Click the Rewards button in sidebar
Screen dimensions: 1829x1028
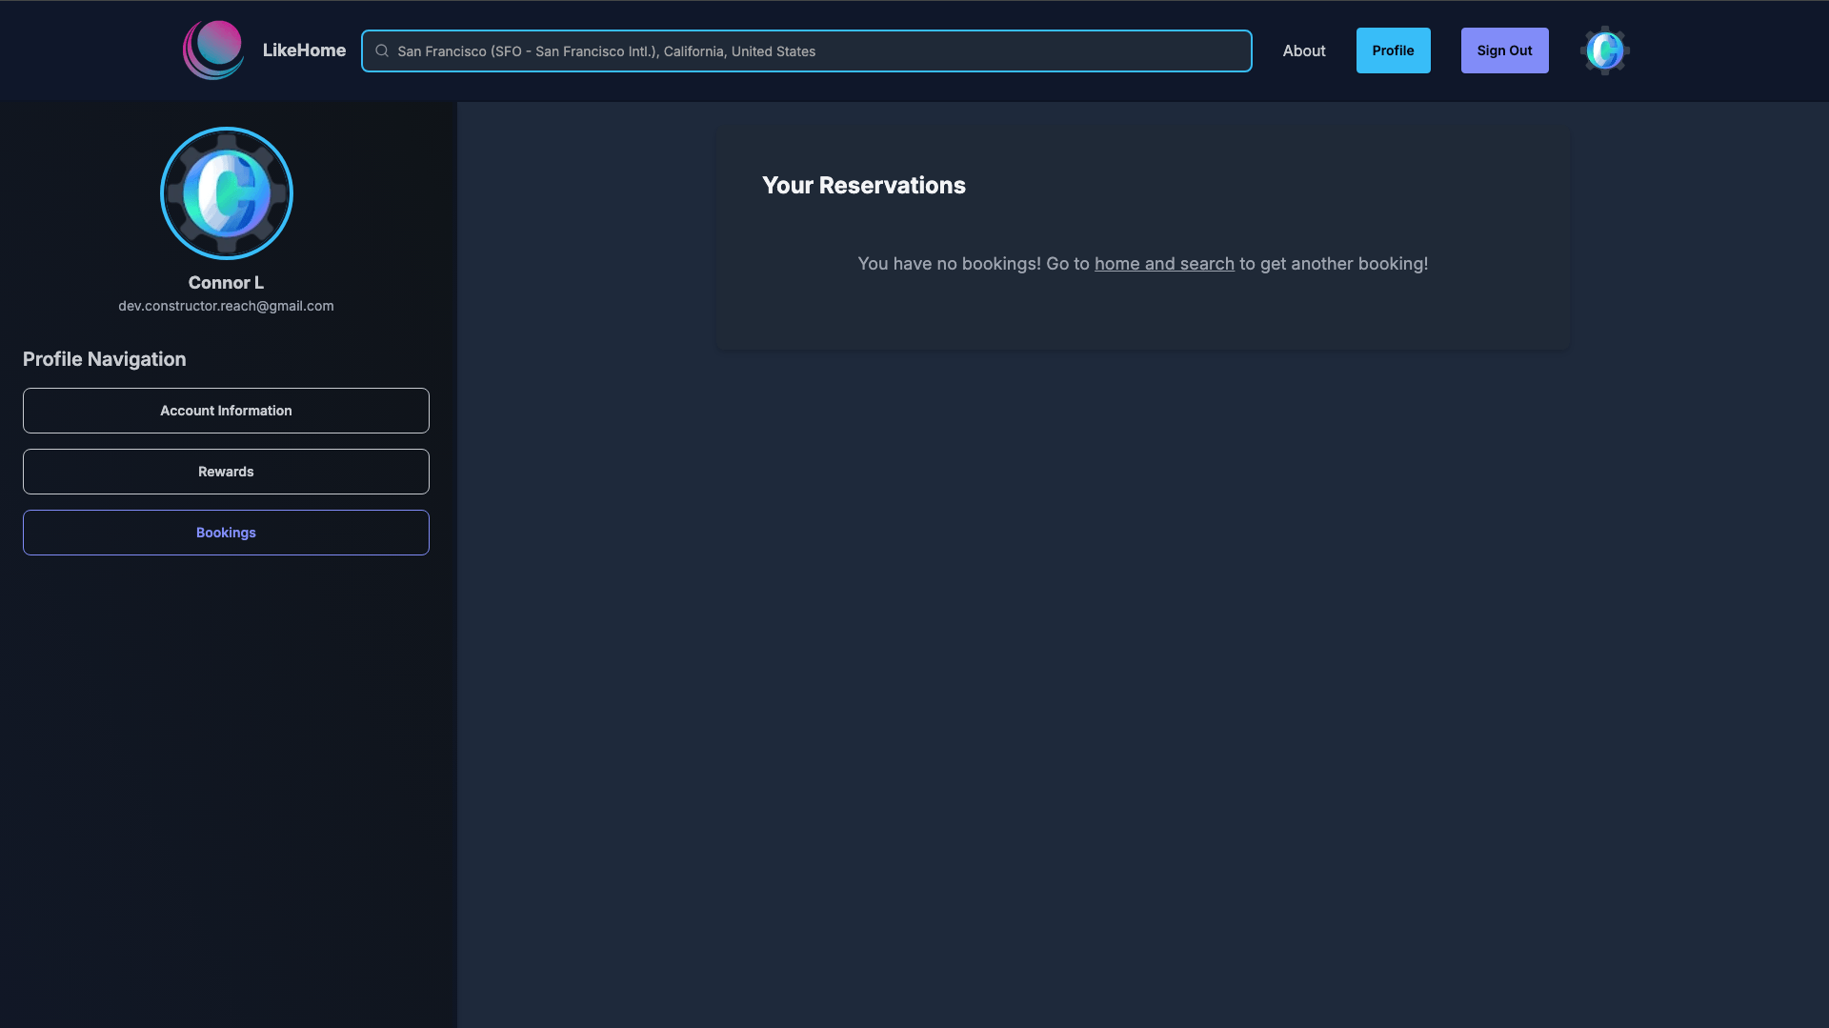point(226,471)
